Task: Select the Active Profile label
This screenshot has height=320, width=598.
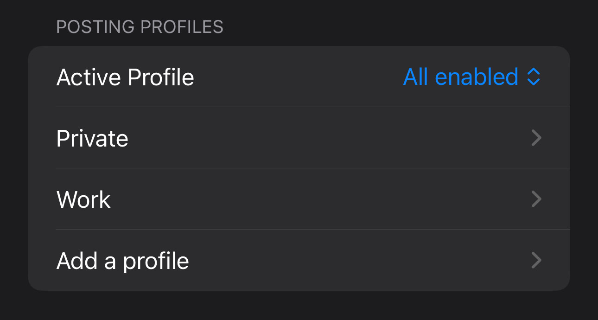Action: (x=125, y=77)
